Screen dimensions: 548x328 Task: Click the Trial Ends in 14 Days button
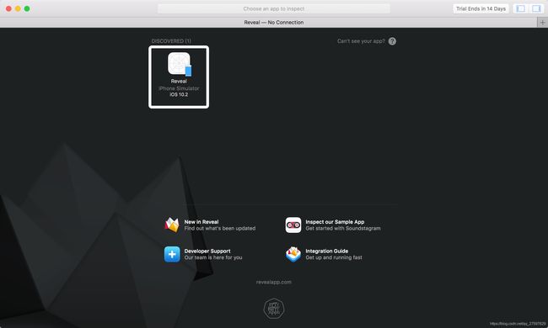(481, 8)
